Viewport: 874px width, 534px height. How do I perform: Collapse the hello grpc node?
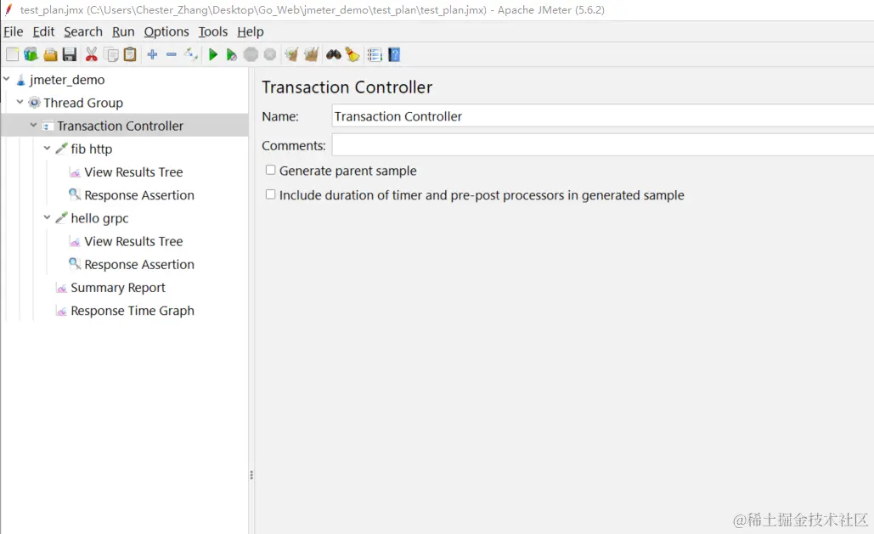[48, 217]
